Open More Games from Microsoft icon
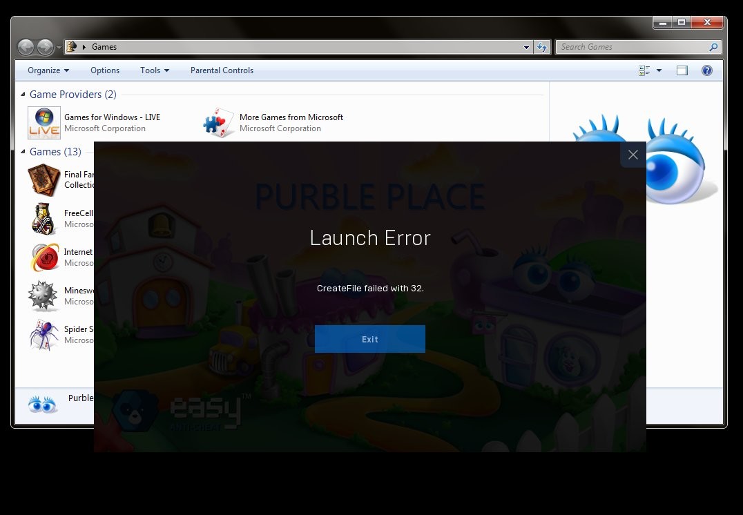This screenshot has width=743, height=515. coord(219,123)
